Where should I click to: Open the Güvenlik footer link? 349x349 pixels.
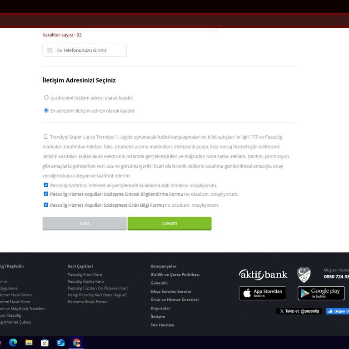point(159,283)
